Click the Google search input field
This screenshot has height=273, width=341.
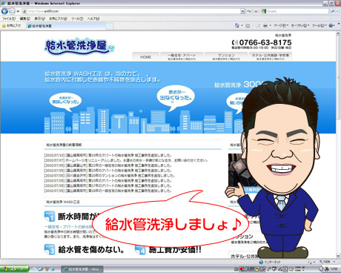(297, 11)
